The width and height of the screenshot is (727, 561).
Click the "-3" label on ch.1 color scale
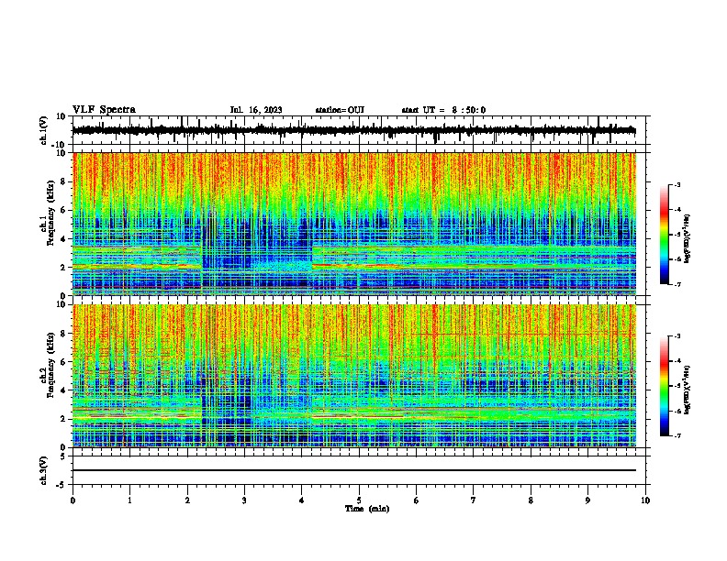coord(677,184)
